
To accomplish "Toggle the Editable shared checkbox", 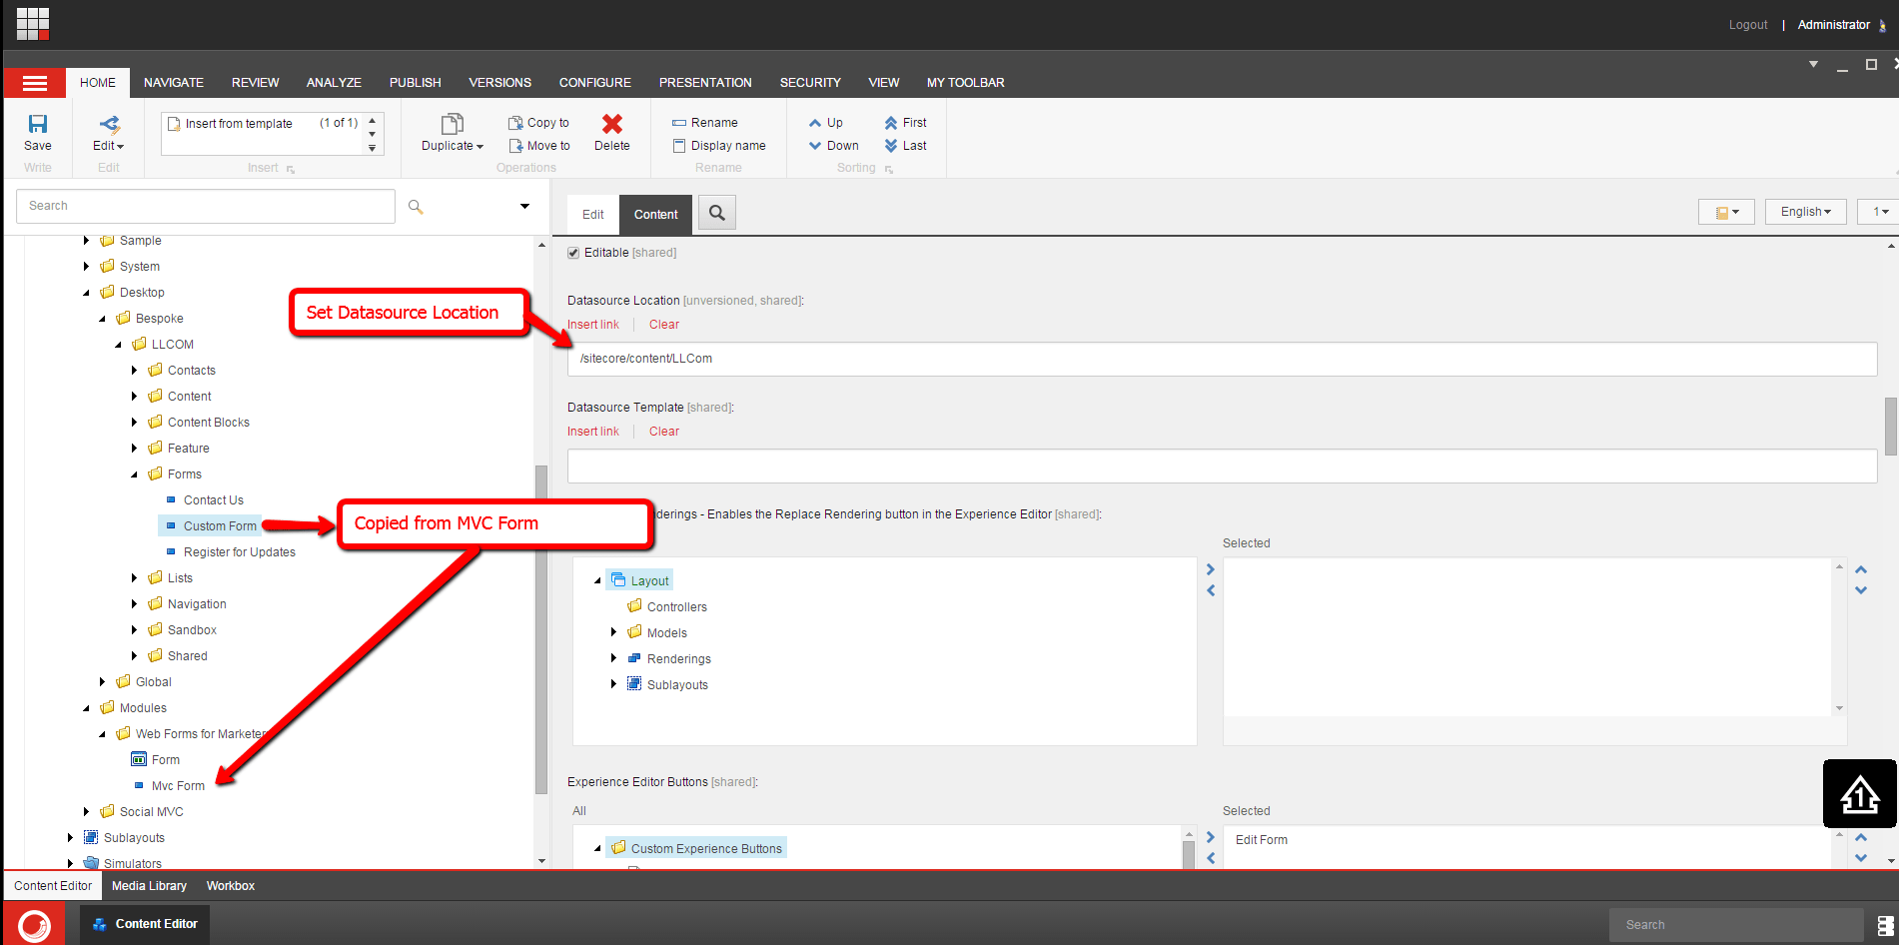I will click(573, 252).
